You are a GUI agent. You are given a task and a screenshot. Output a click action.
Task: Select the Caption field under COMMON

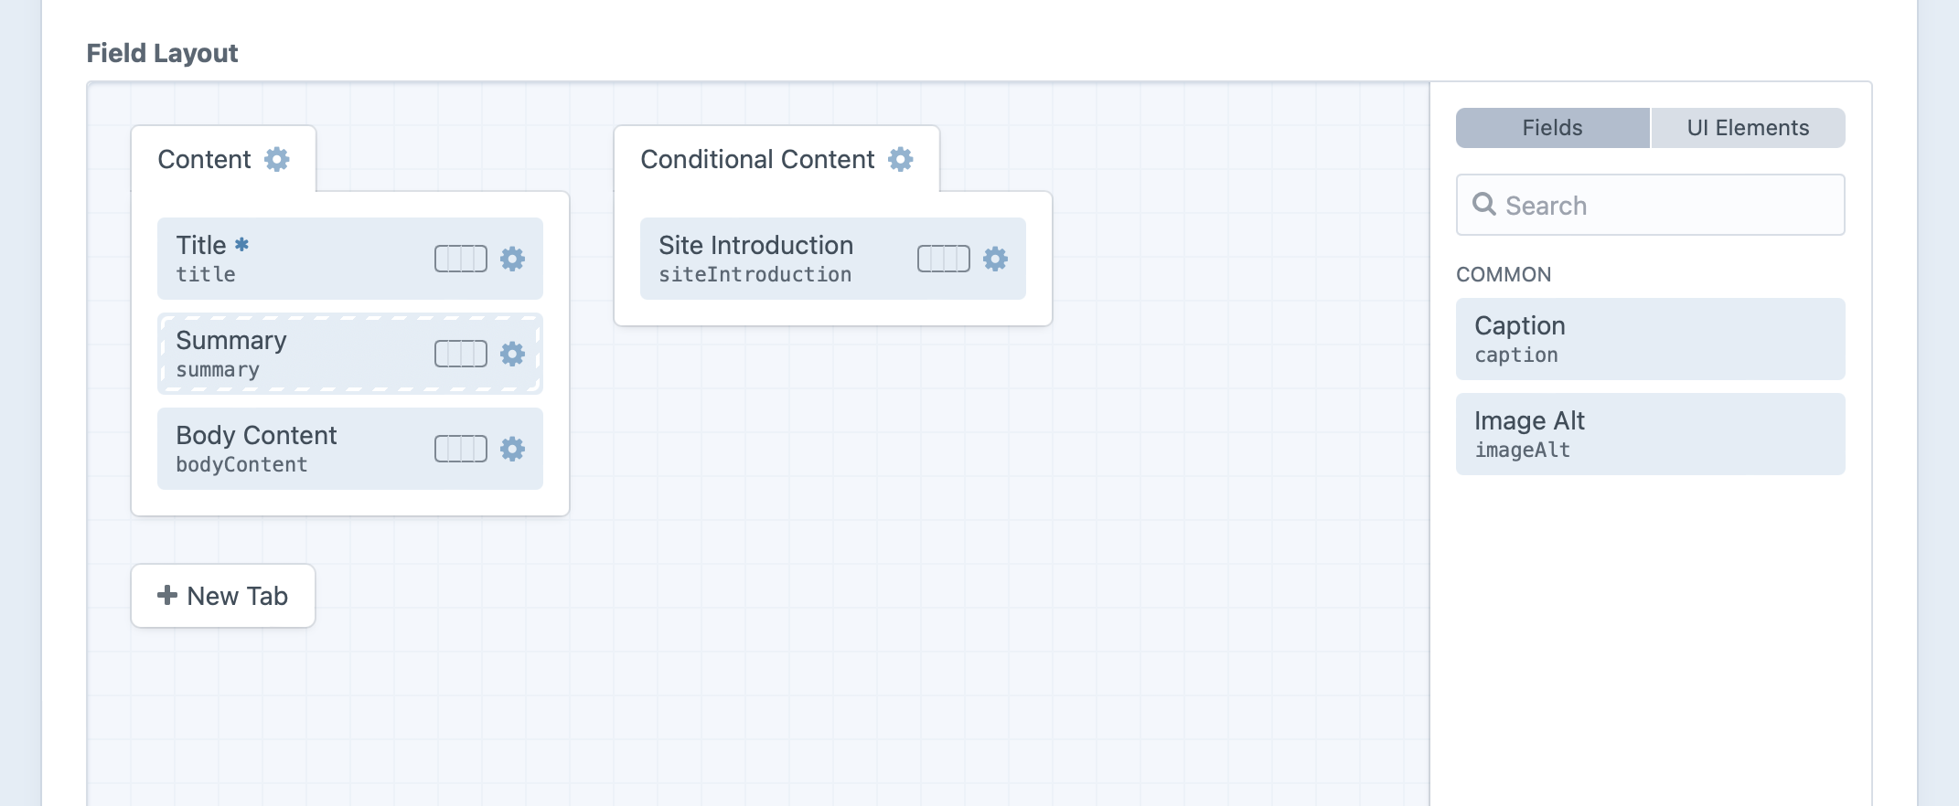[1650, 339]
